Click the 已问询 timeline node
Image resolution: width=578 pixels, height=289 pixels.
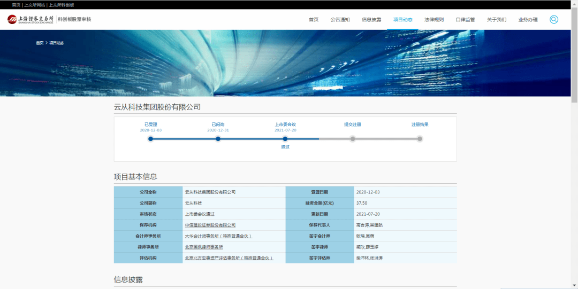[218, 139]
